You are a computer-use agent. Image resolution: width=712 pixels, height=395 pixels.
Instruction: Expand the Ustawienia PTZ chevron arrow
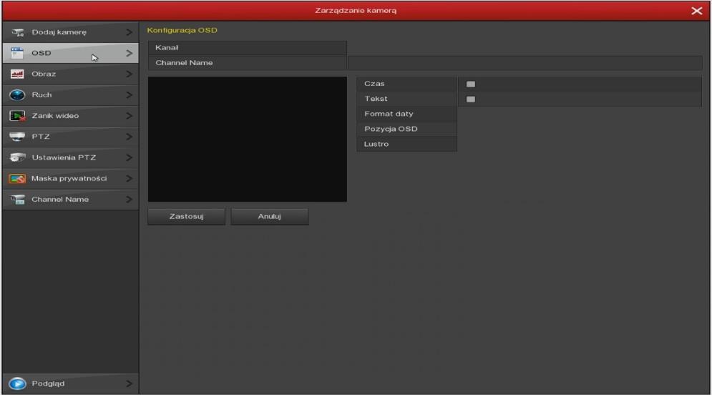[x=129, y=157]
